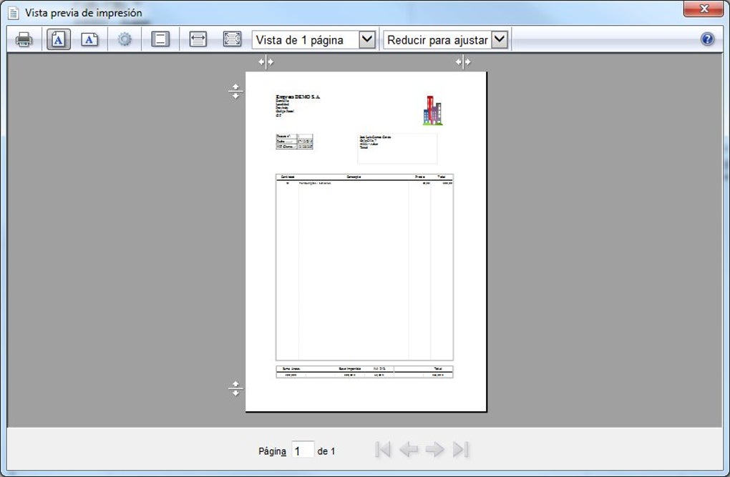
Task: Click the document icon in title bar
Action: coord(14,13)
